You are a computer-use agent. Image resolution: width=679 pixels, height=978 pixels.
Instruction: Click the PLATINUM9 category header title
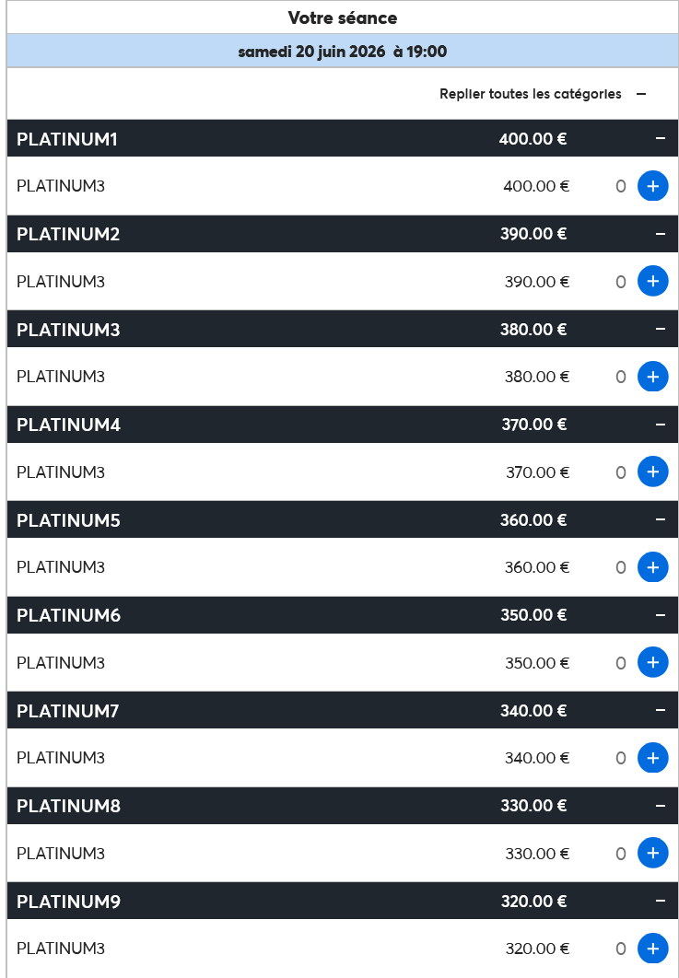tap(69, 902)
